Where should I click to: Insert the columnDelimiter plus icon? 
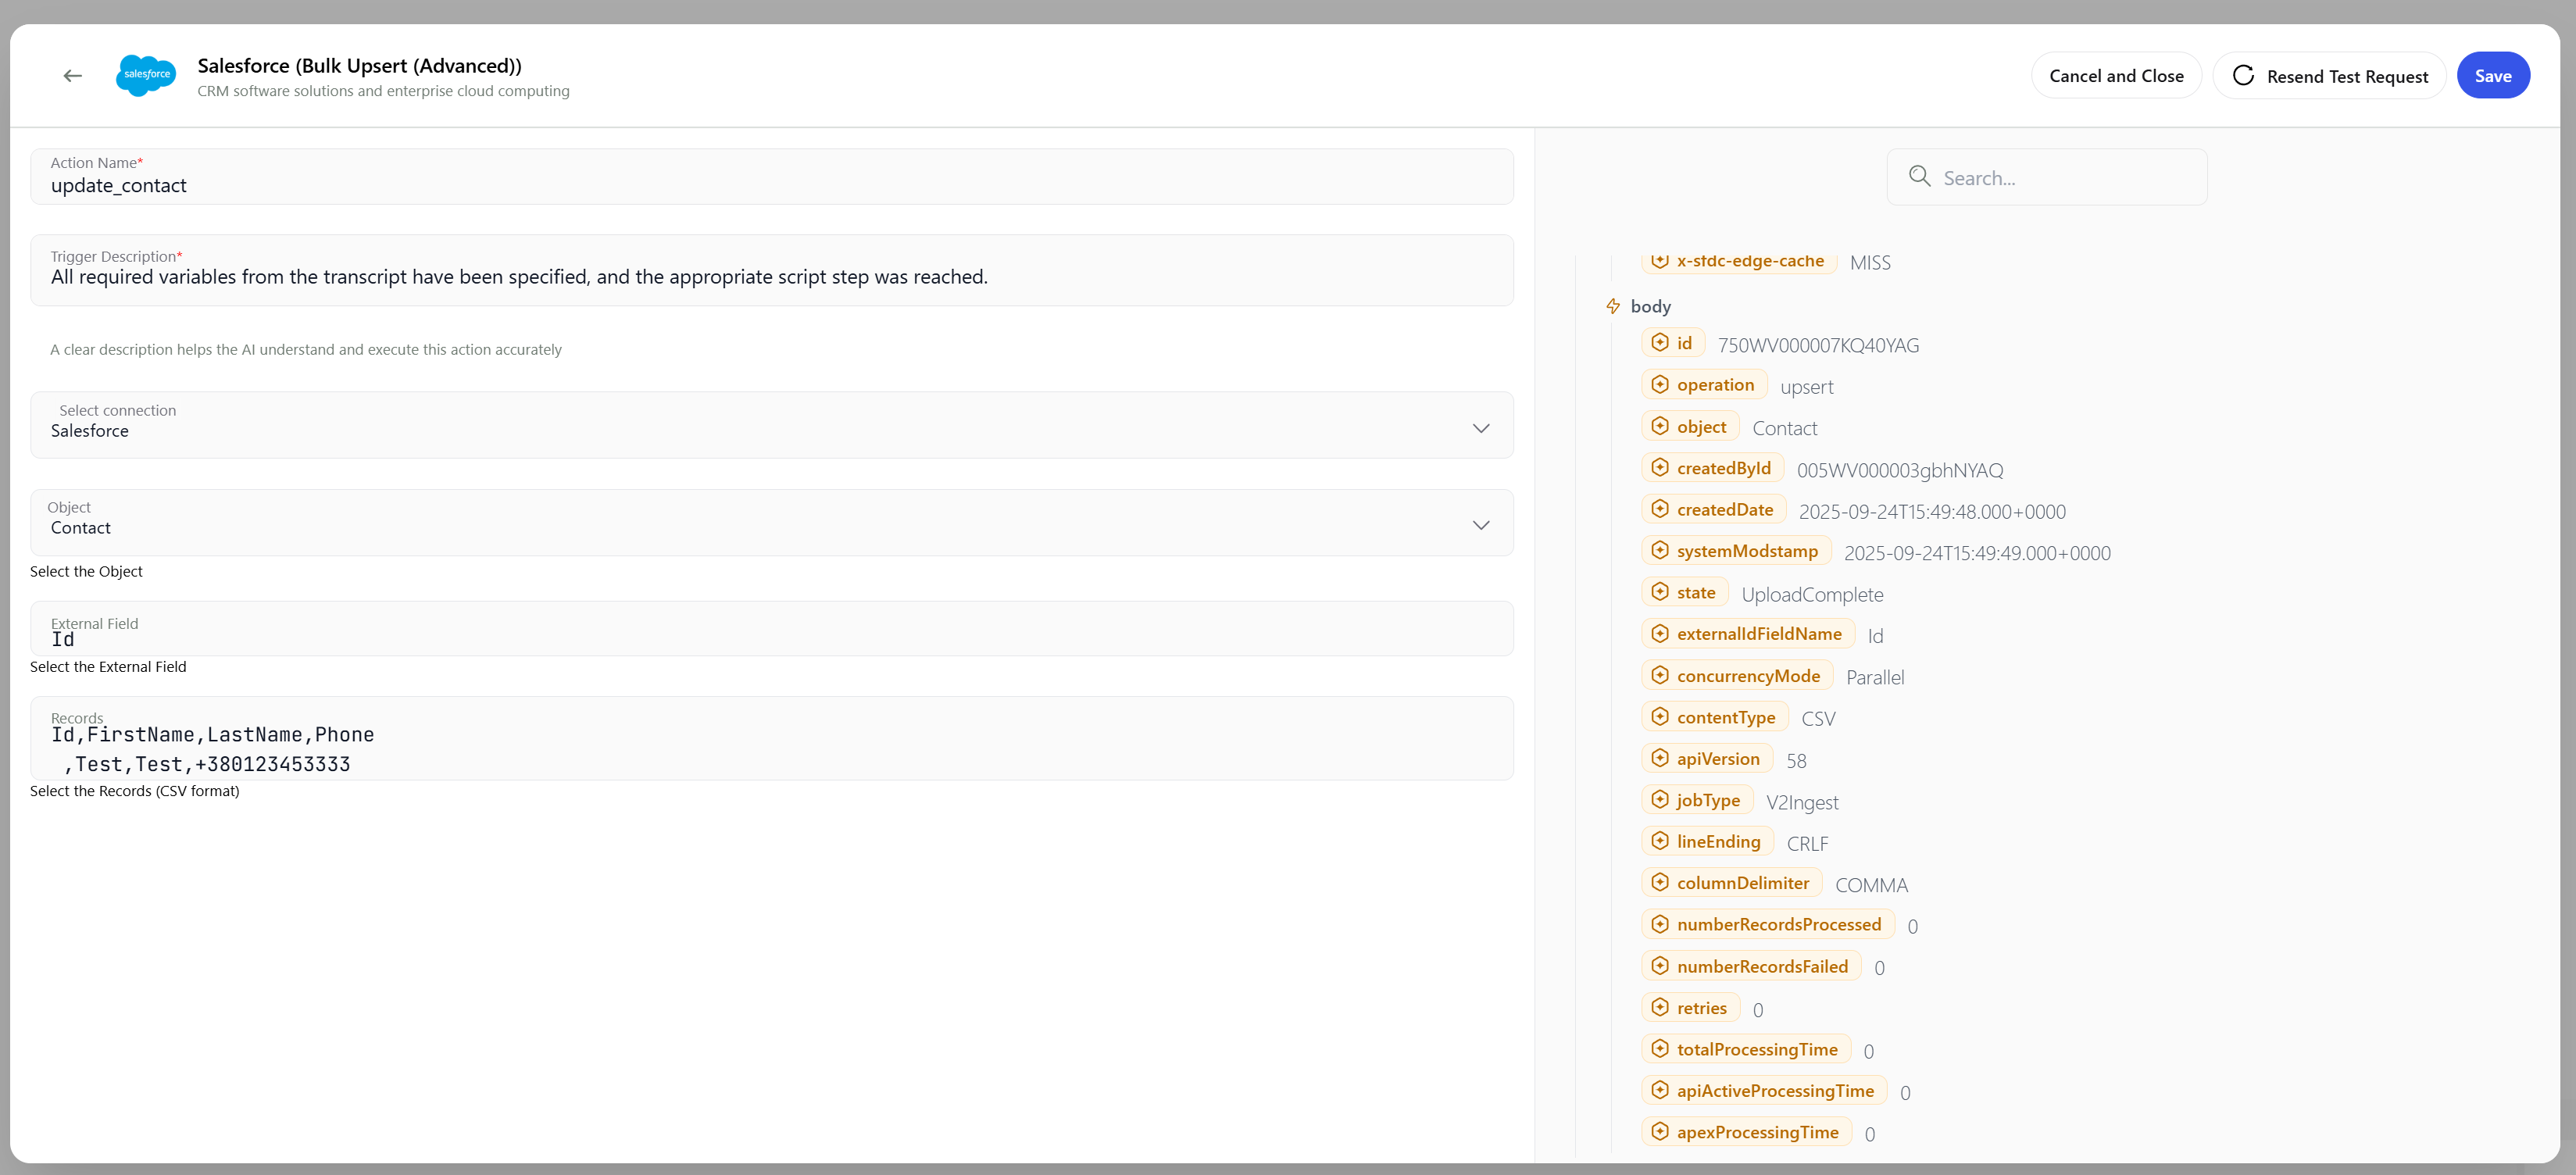(x=1660, y=883)
